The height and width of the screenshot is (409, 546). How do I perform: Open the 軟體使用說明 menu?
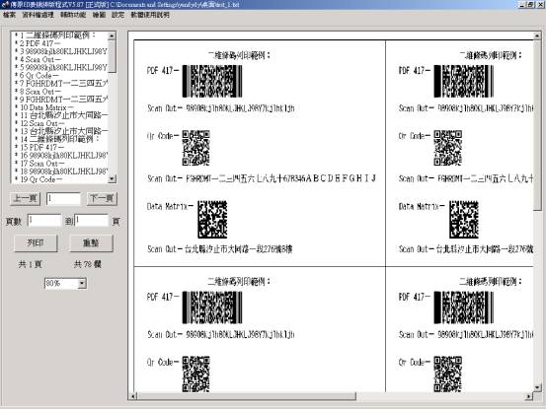tap(150, 15)
